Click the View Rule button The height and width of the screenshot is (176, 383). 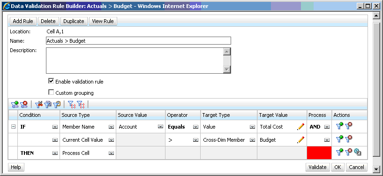(x=103, y=21)
